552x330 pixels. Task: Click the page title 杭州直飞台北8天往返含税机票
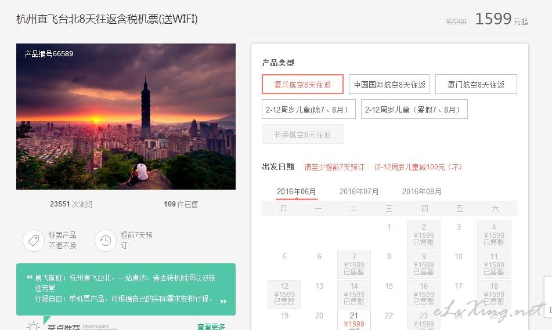pos(107,19)
